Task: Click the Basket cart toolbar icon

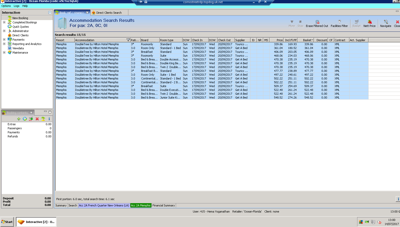Action: 357,22
